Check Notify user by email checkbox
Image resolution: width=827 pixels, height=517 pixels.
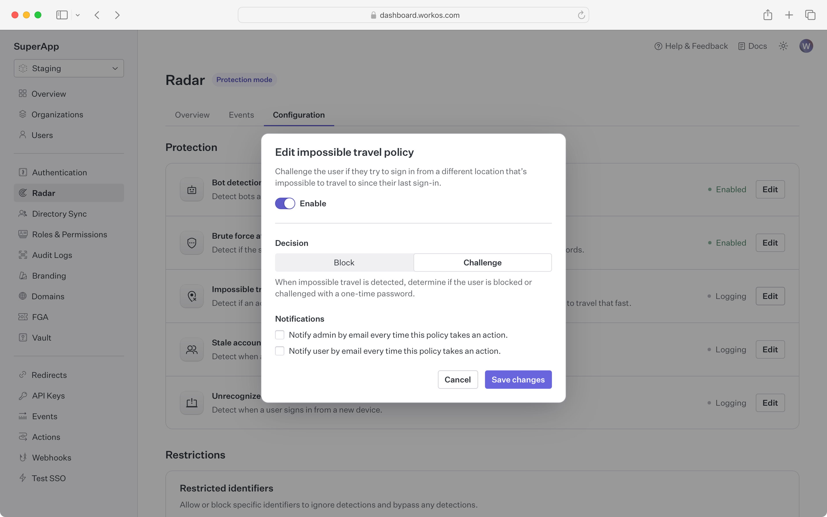point(280,351)
